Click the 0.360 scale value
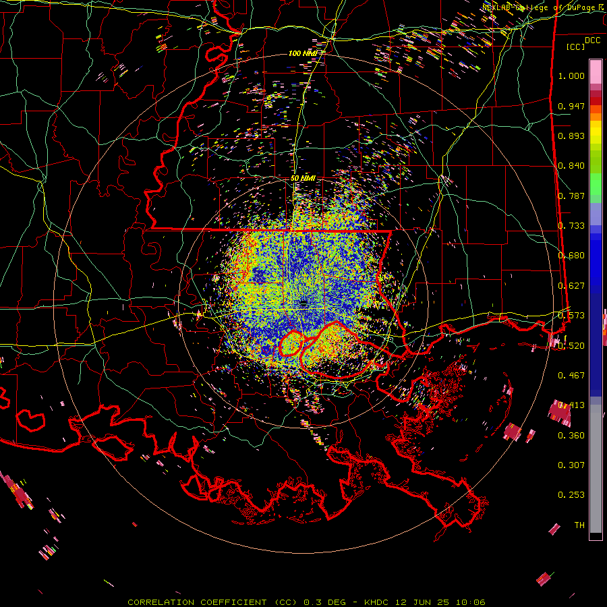Image resolution: width=607 pixels, height=607 pixels. click(571, 436)
